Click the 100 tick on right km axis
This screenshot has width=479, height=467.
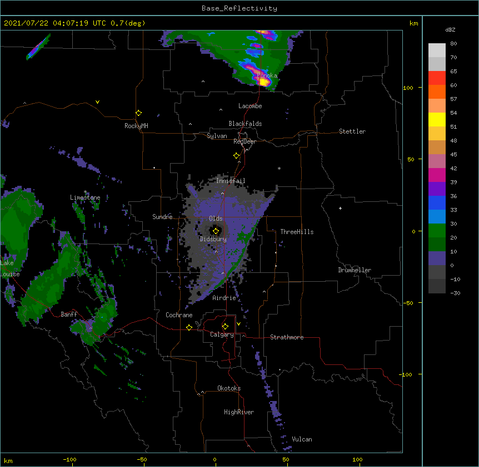[408, 88]
